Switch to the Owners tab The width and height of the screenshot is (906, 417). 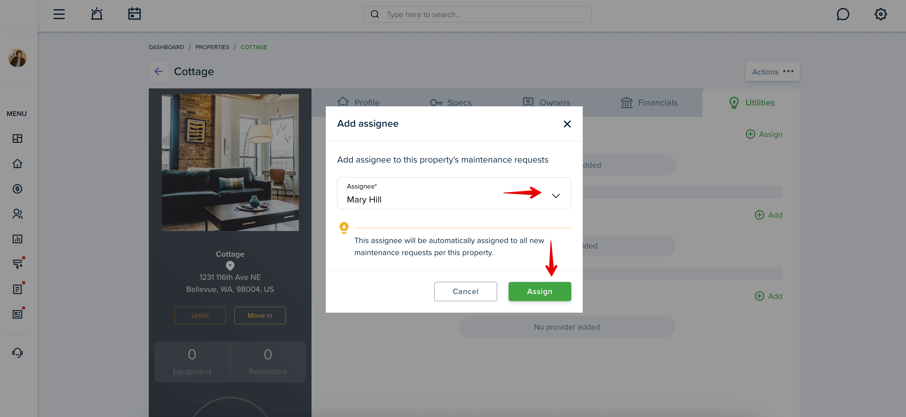point(546,103)
